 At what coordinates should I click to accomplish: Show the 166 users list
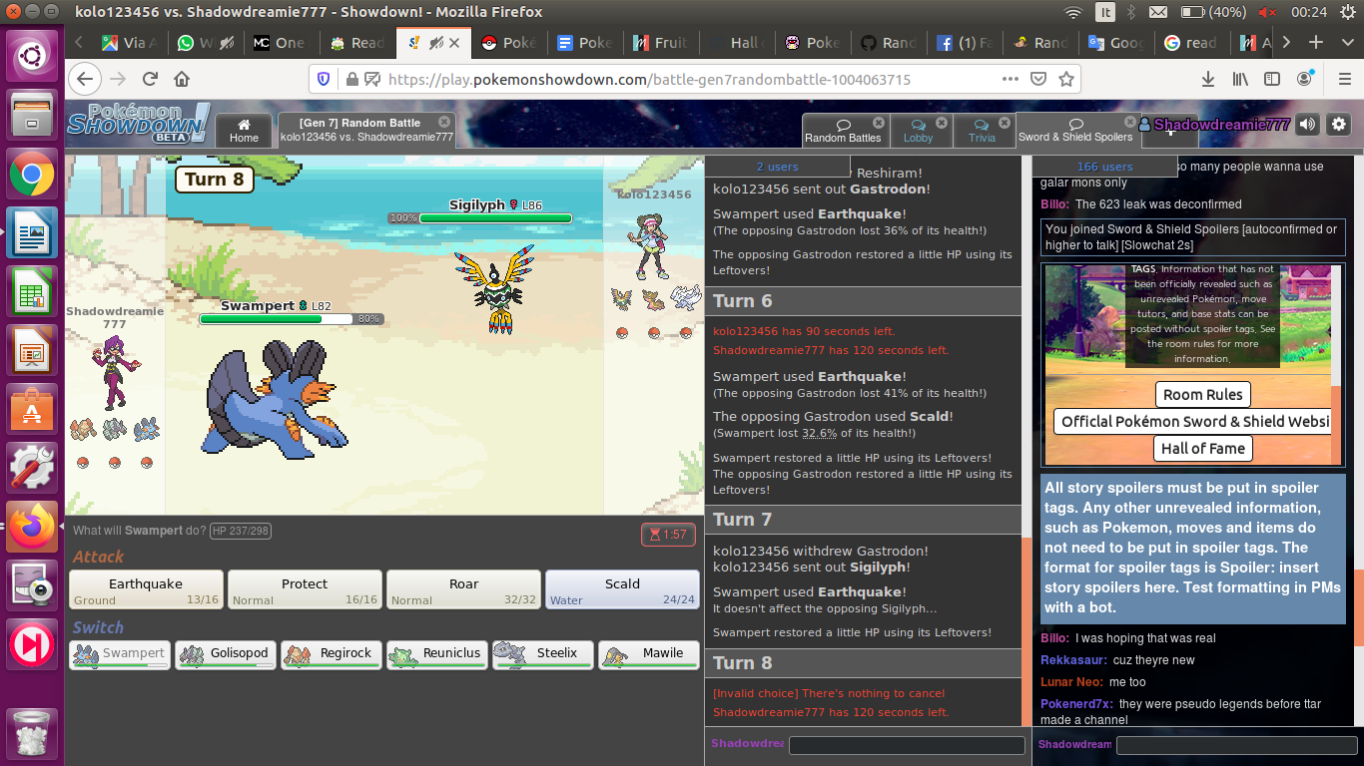coord(1104,167)
